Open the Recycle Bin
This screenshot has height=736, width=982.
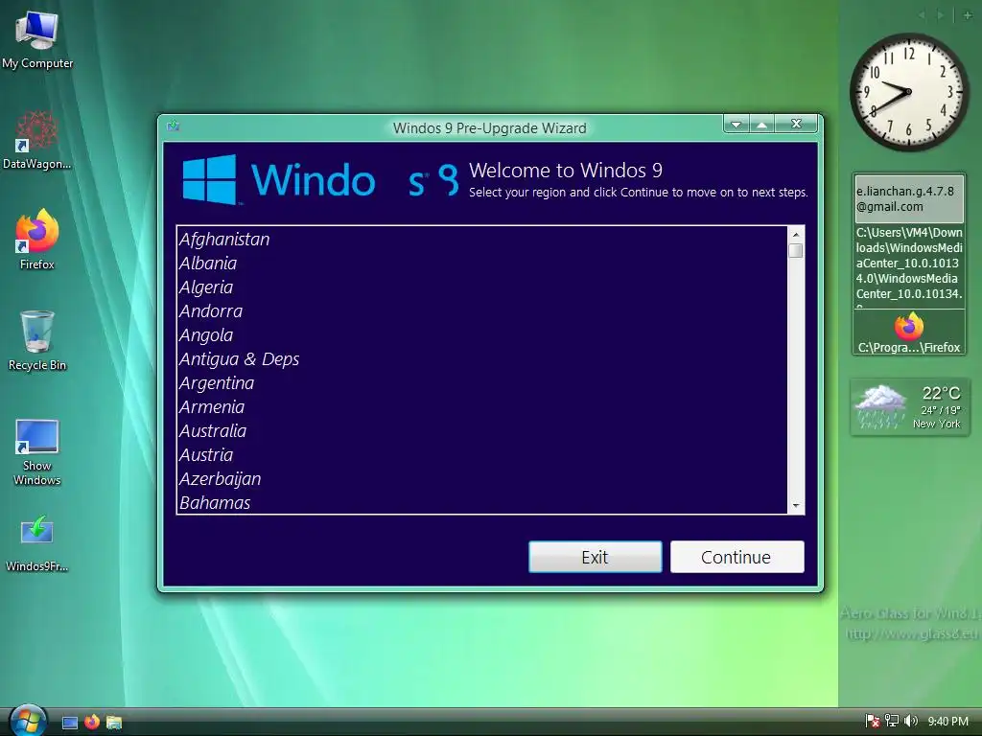click(x=37, y=340)
